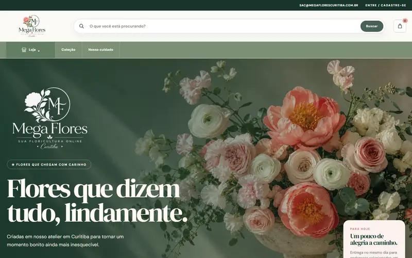Click the search magnifier icon
The height and width of the screenshot is (258, 412).
click(81, 26)
